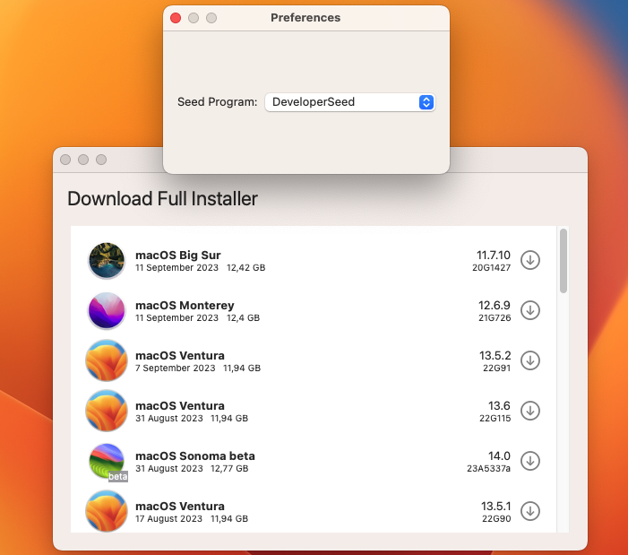
Task: Download macOS Ventura version 13.5.2
Action: click(530, 360)
